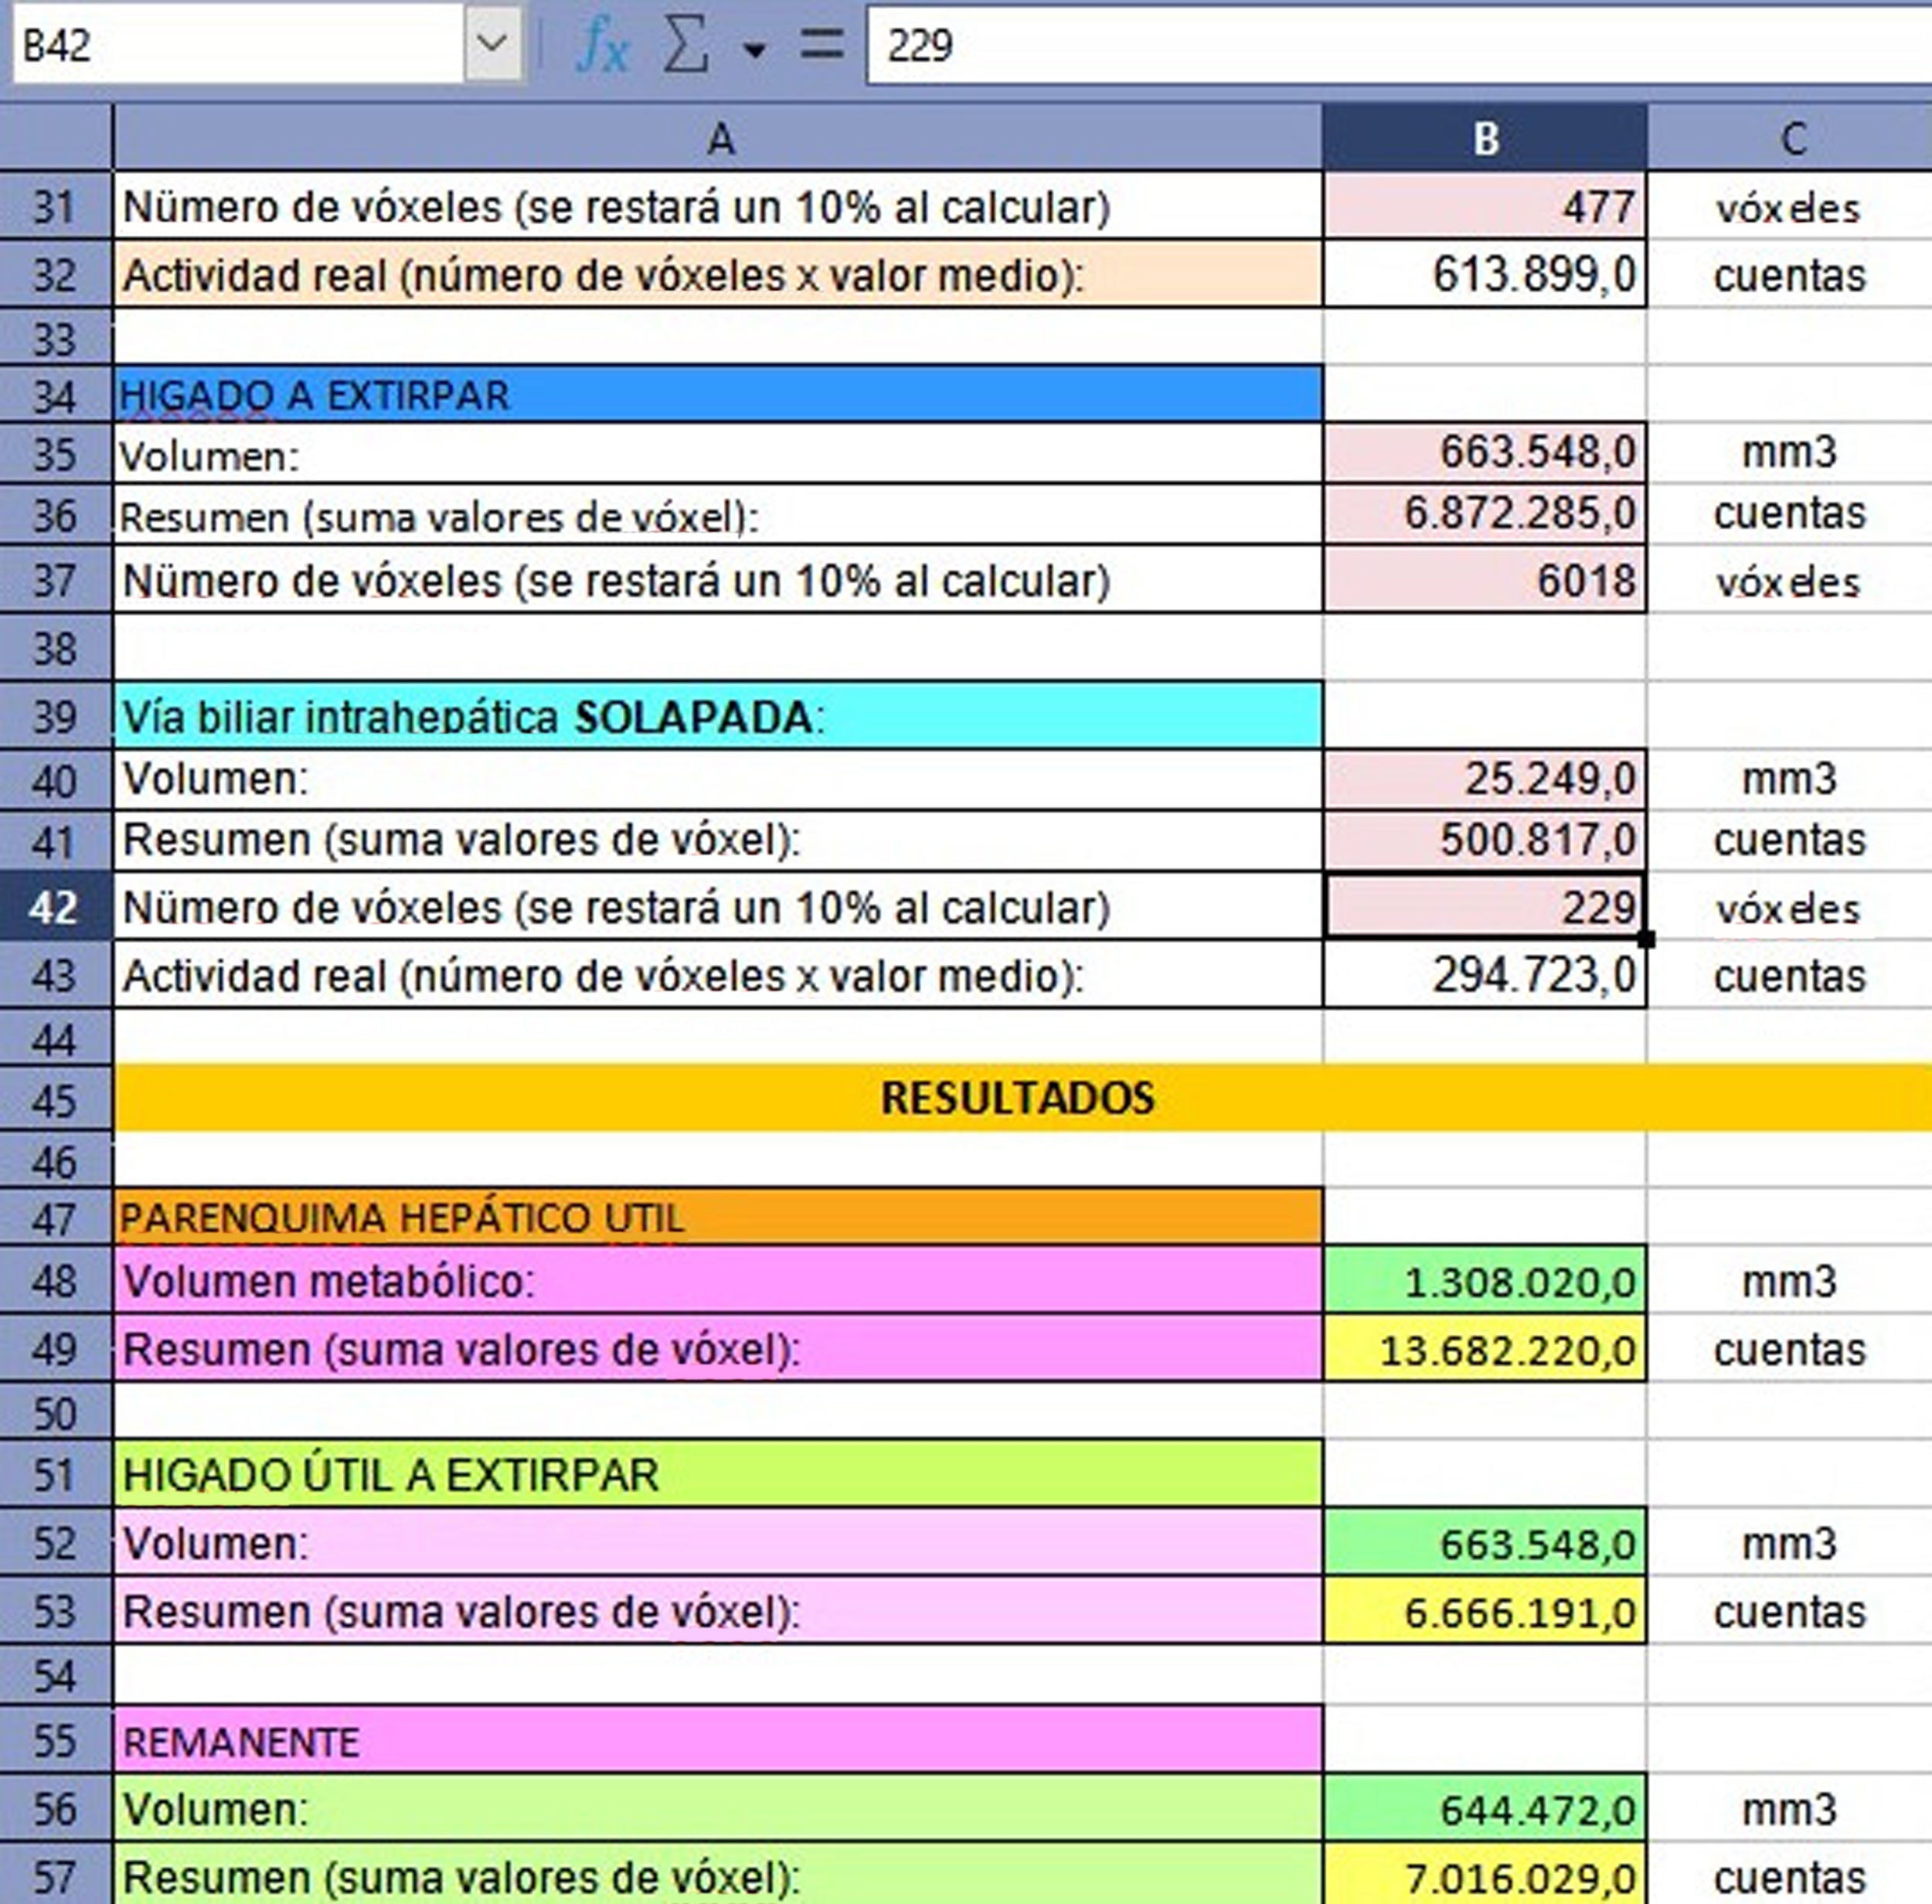Click the equals Formula icon
The image size is (1932, 1904).
(x=821, y=45)
